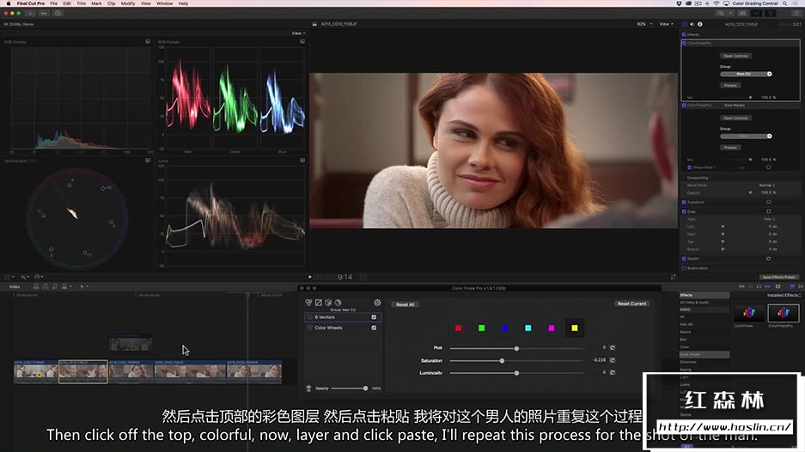Click the Distort on-screen controls icon
This screenshot has height=452, width=805.
coord(769,259)
